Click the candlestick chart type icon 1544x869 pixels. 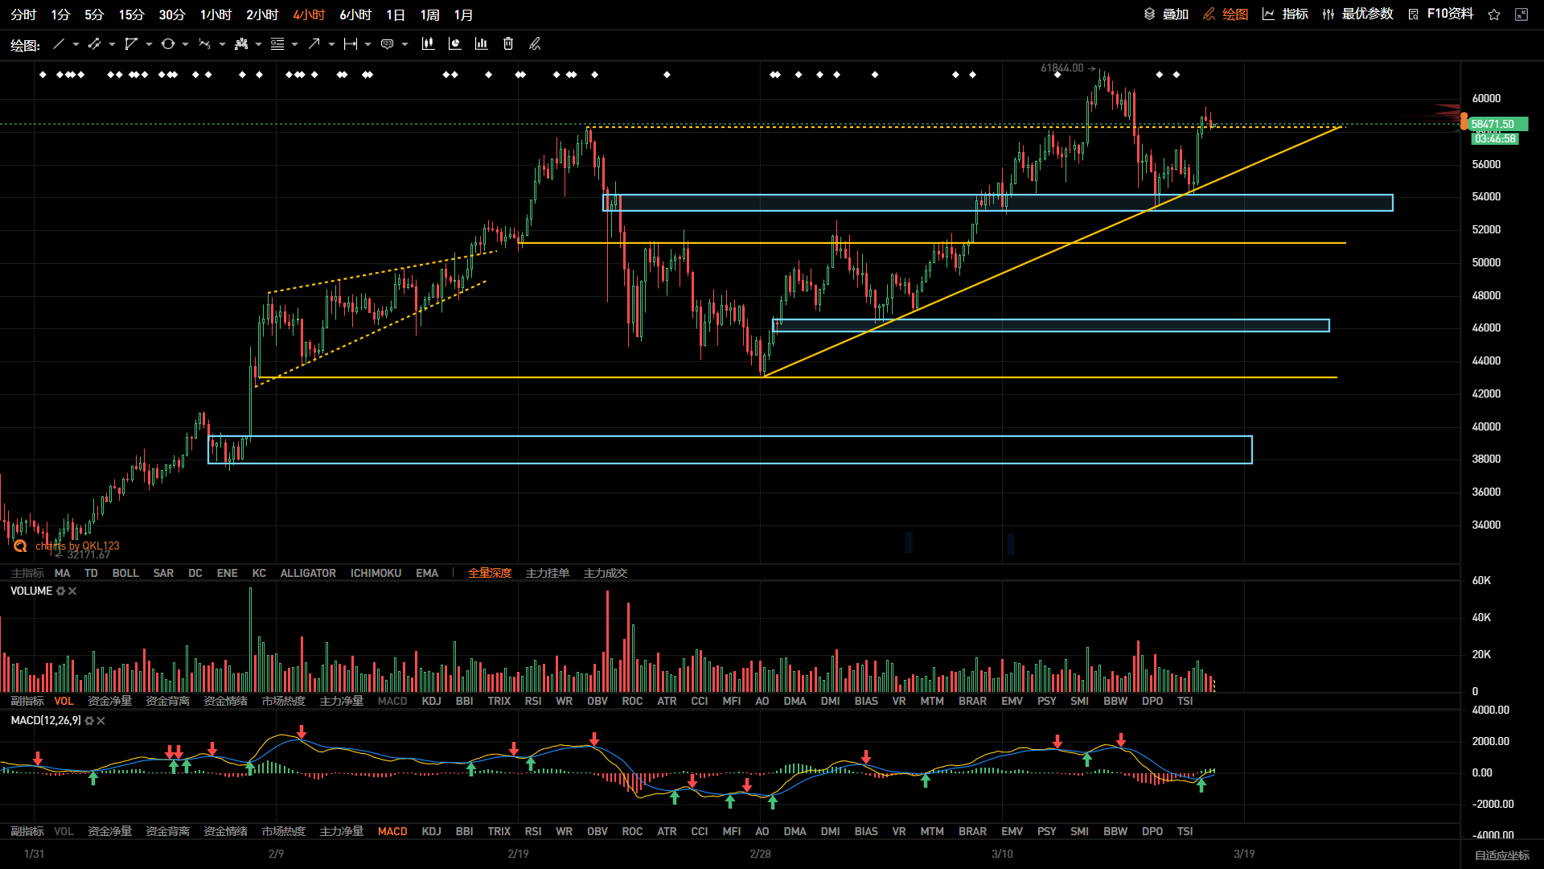coord(428,44)
